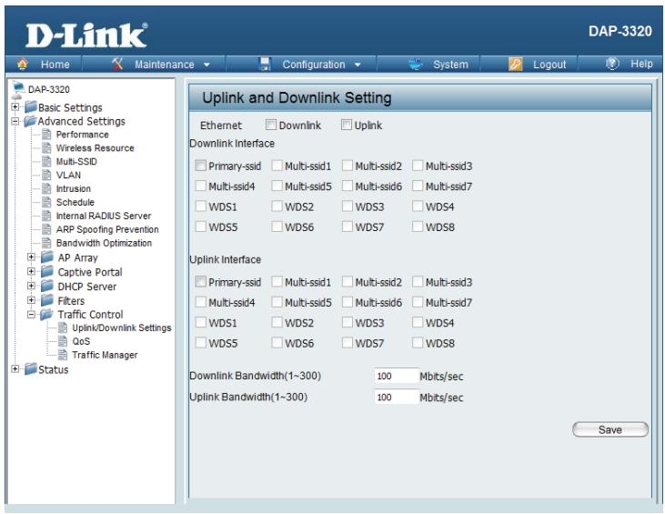Check Multi-ssid2 under Uplink Interface

tap(348, 282)
